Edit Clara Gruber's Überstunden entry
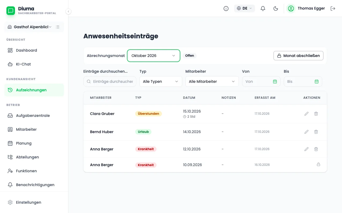The image size is (342, 213). click(306, 114)
